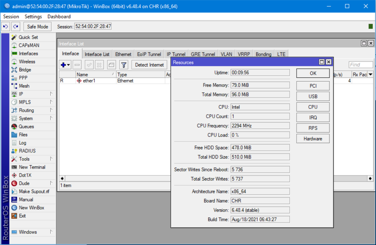Image resolution: width=376 pixels, height=245 pixels.
Task: Switch to VRRP tab
Action: pos(243,54)
